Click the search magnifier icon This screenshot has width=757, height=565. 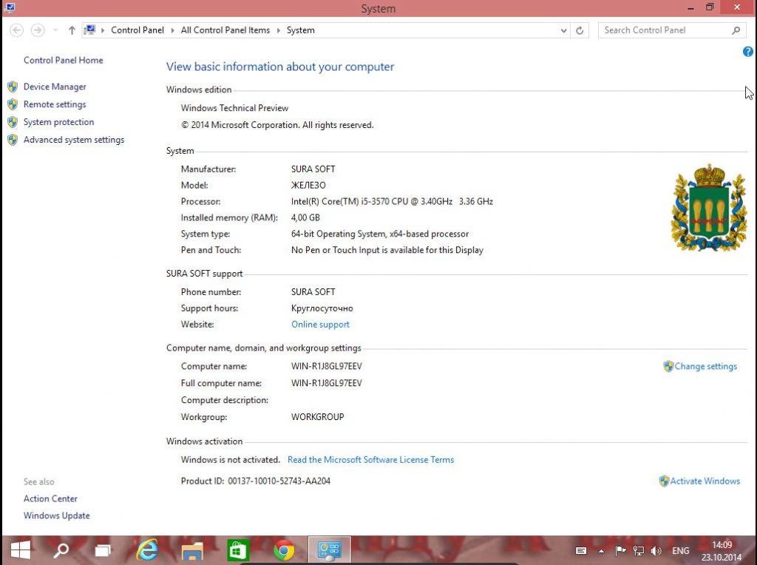pyautogui.click(x=736, y=30)
